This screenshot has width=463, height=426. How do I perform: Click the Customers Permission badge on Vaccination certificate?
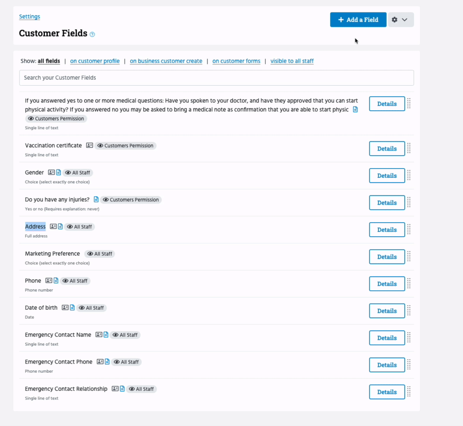[x=125, y=145]
